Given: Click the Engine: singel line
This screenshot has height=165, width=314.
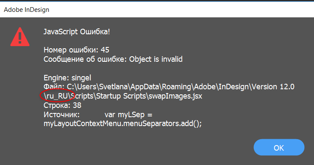Looking at the screenshot, I should point(67,78).
